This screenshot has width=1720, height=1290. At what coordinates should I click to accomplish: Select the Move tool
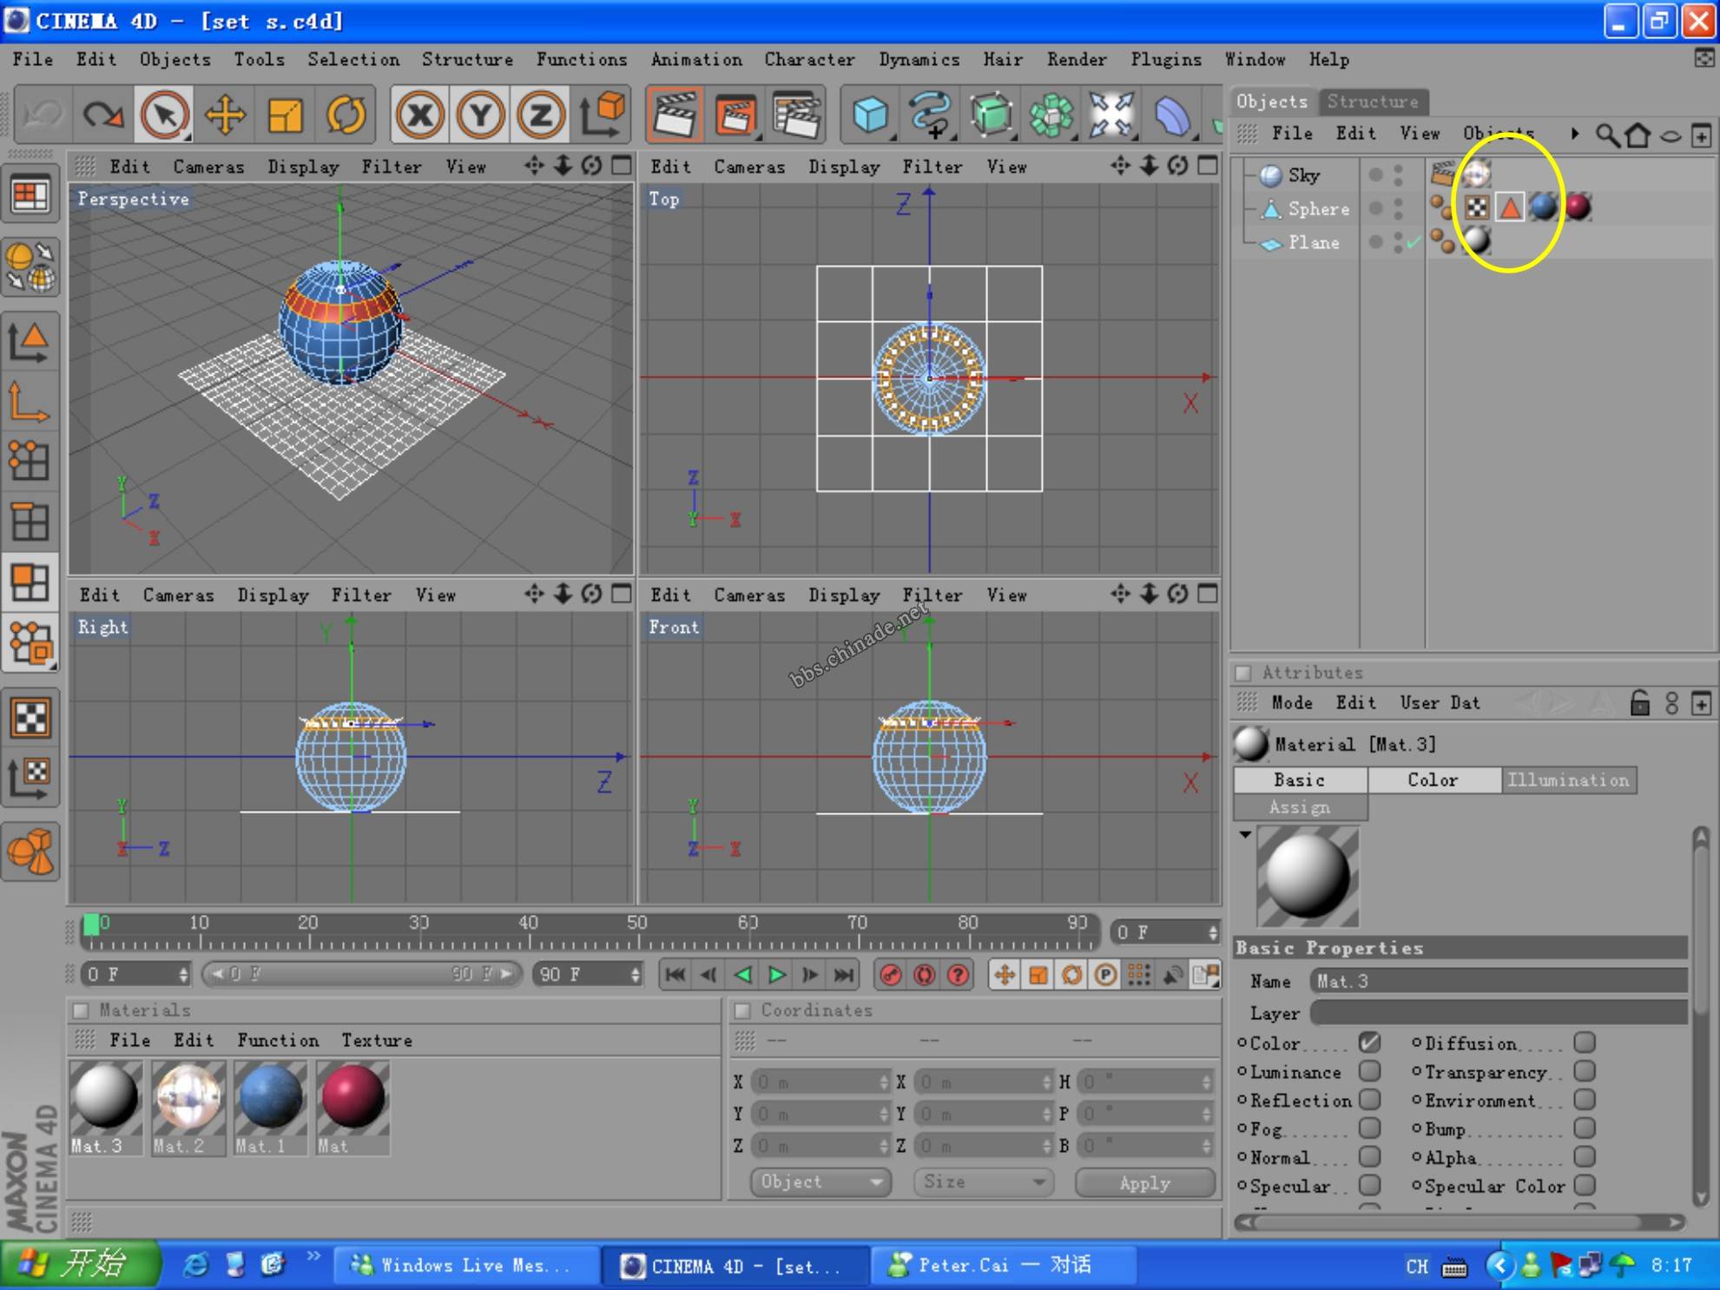click(225, 115)
